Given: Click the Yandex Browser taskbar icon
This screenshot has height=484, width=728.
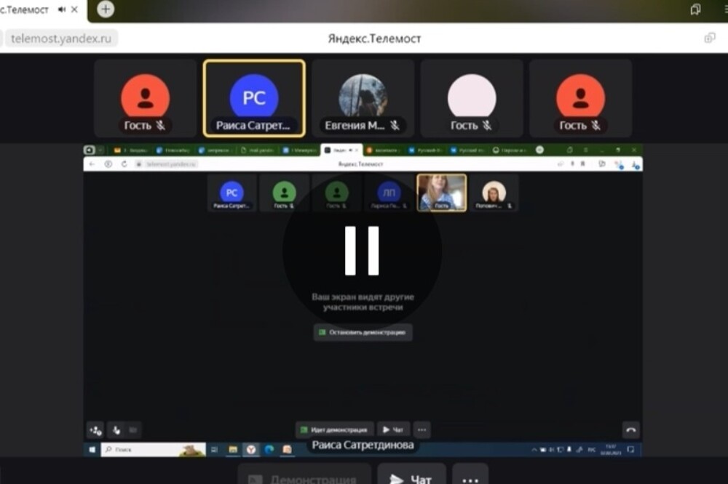Looking at the screenshot, I should click(x=250, y=450).
